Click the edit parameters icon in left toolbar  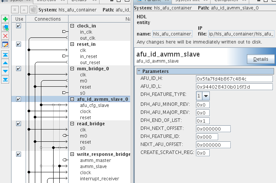pos(5,44)
